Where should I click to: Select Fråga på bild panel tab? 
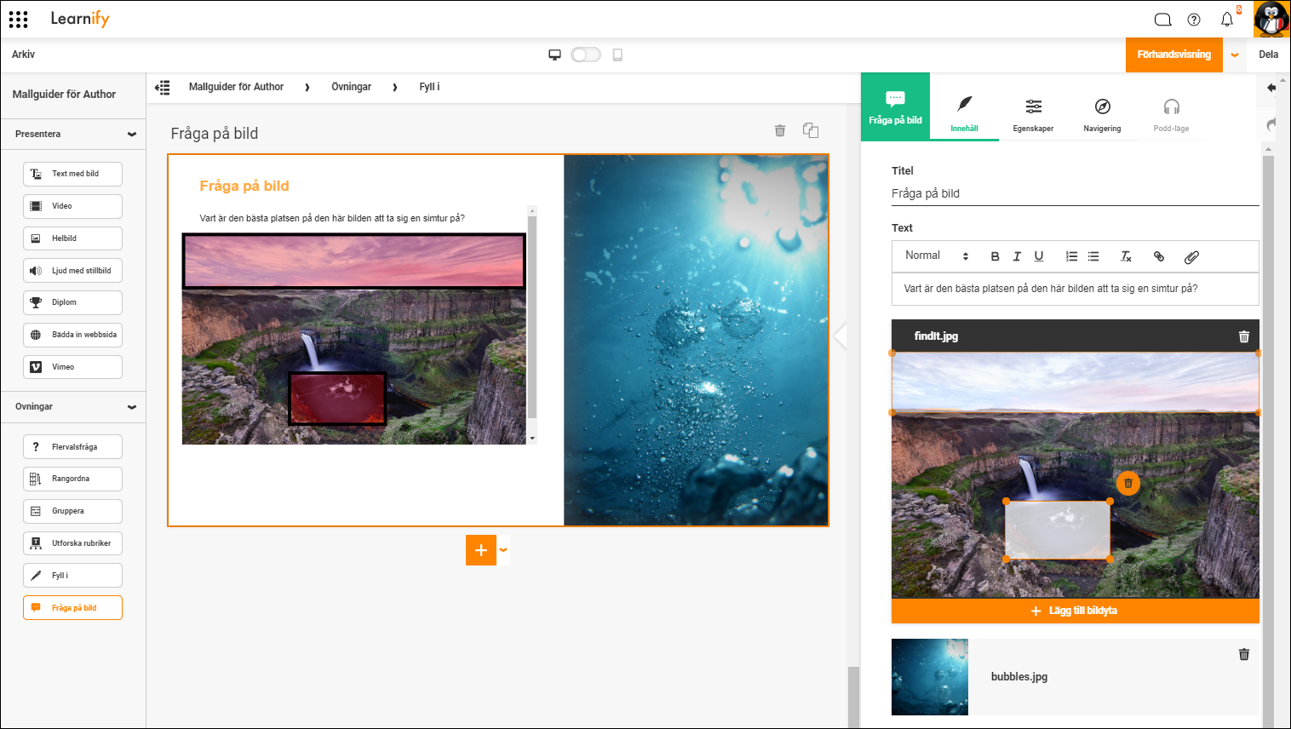(895, 107)
